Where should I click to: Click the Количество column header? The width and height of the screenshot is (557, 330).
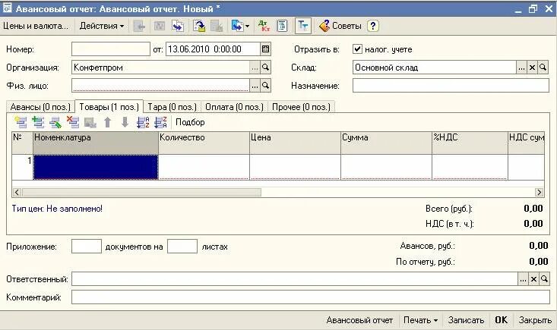point(204,143)
